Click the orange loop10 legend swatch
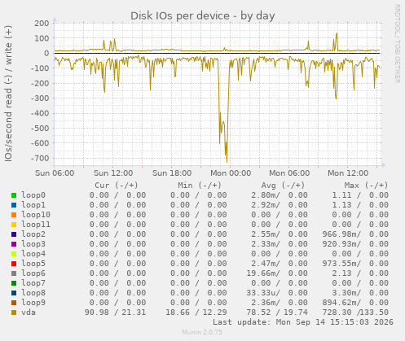This screenshot has width=405, height=341. coord(14,215)
